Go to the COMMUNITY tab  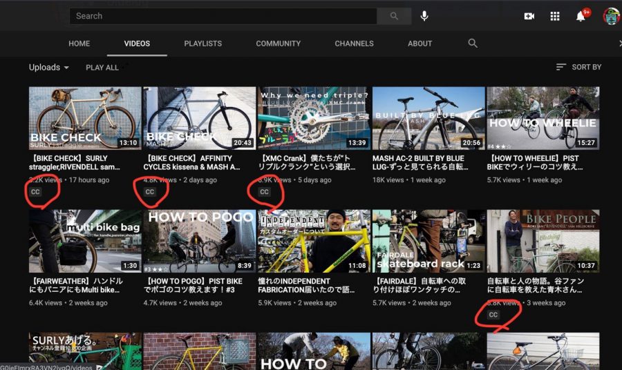pos(278,43)
